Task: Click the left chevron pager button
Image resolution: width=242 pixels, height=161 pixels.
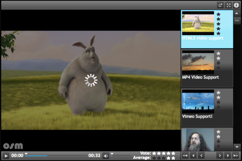Action: pos(201,155)
